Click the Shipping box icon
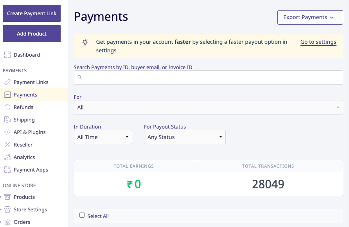The image size is (349, 227). pyautogui.click(x=7, y=120)
